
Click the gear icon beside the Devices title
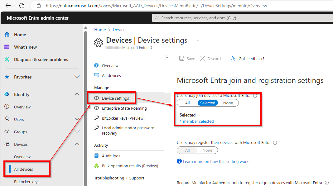point(99,43)
